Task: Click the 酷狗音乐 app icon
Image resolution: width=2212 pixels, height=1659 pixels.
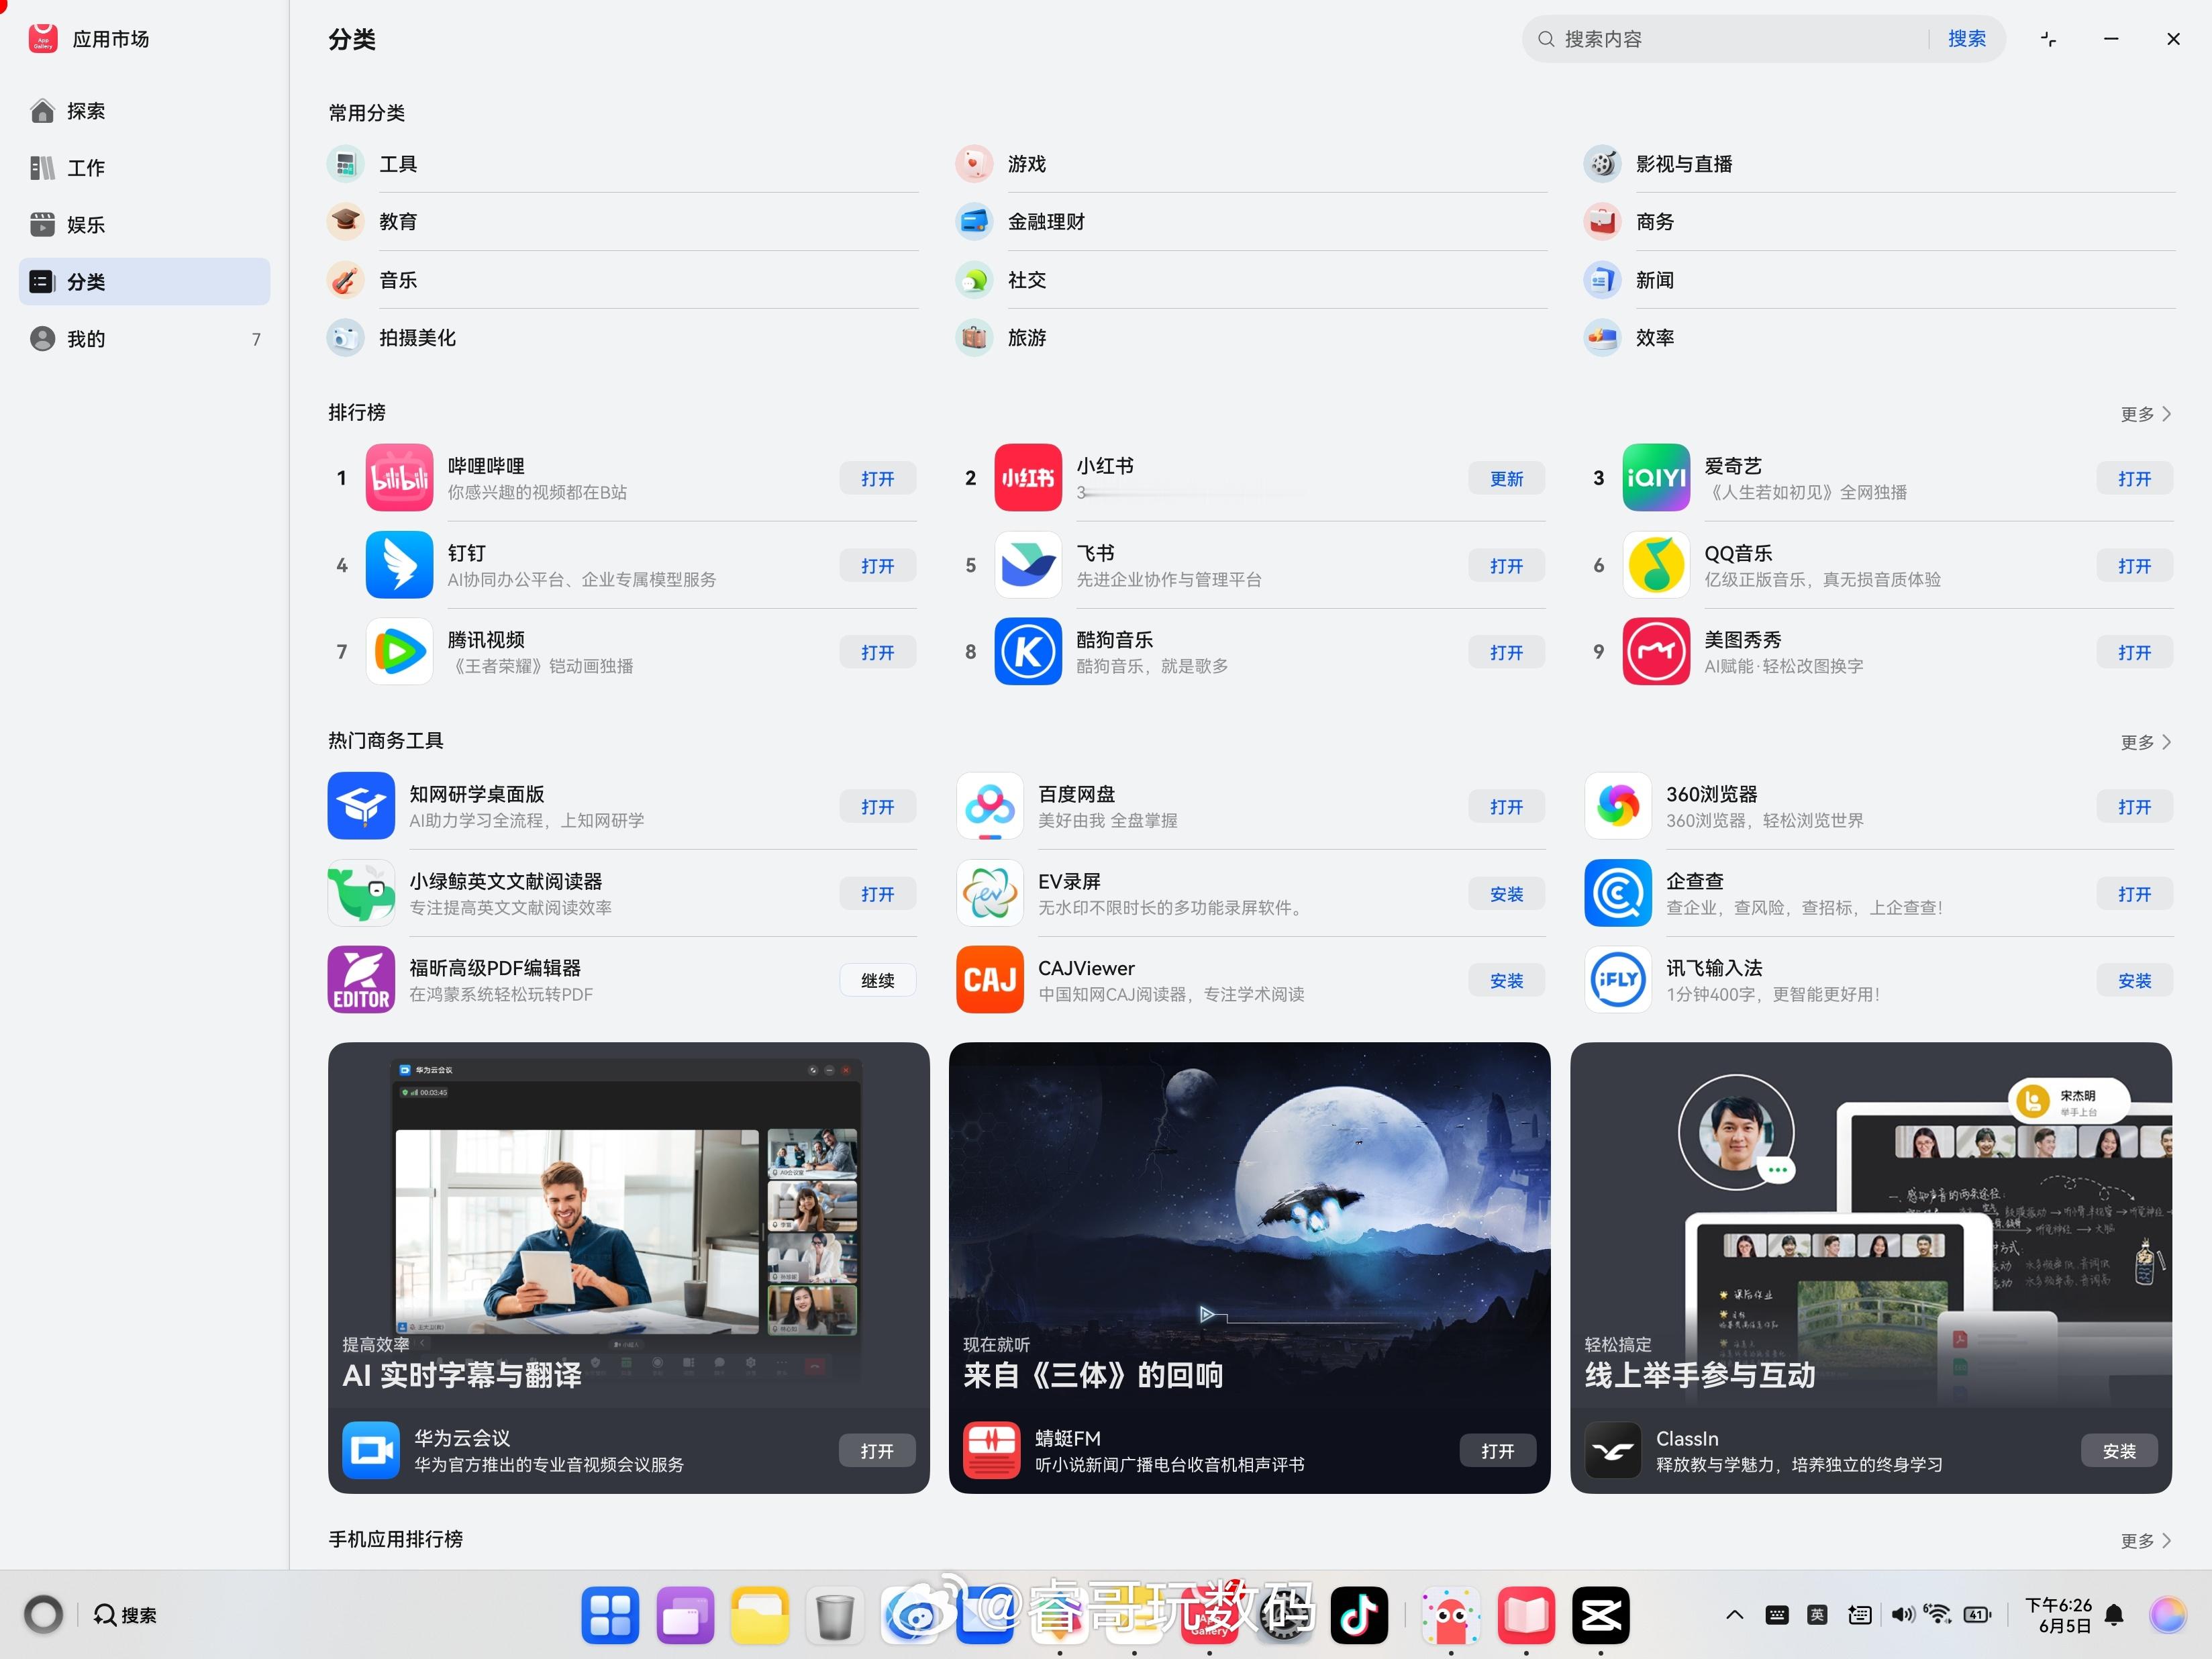Action: click(1027, 652)
